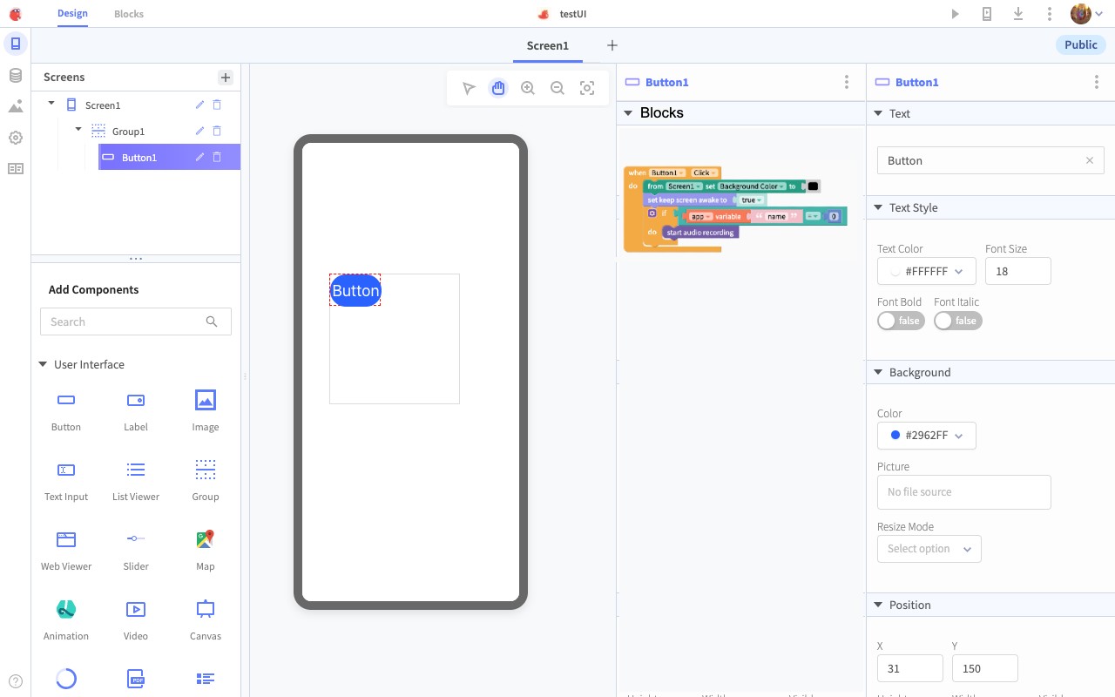Image resolution: width=1115 pixels, height=697 pixels.
Task: Collapse Screen1 tree node arrow
Action: tap(51, 104)
